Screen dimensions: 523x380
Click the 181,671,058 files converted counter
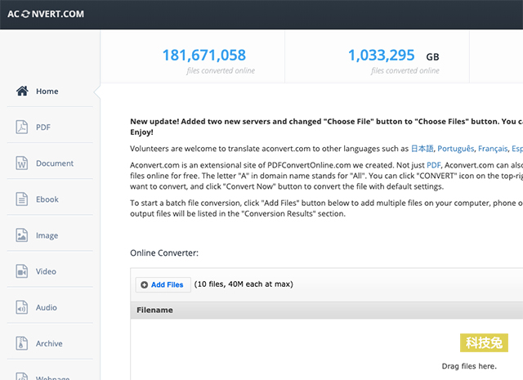[204, 56]
